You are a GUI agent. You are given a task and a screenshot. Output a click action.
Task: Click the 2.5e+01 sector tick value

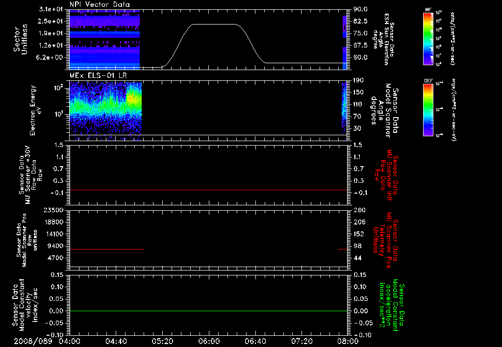51,21
